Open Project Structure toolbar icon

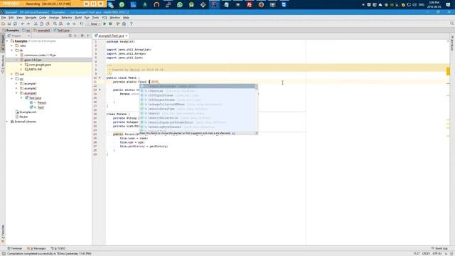point(124,23)
